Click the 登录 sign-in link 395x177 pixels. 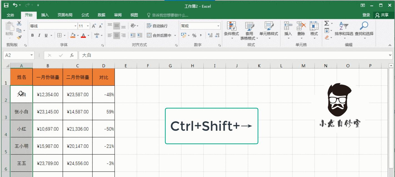[x=366, y=15]
